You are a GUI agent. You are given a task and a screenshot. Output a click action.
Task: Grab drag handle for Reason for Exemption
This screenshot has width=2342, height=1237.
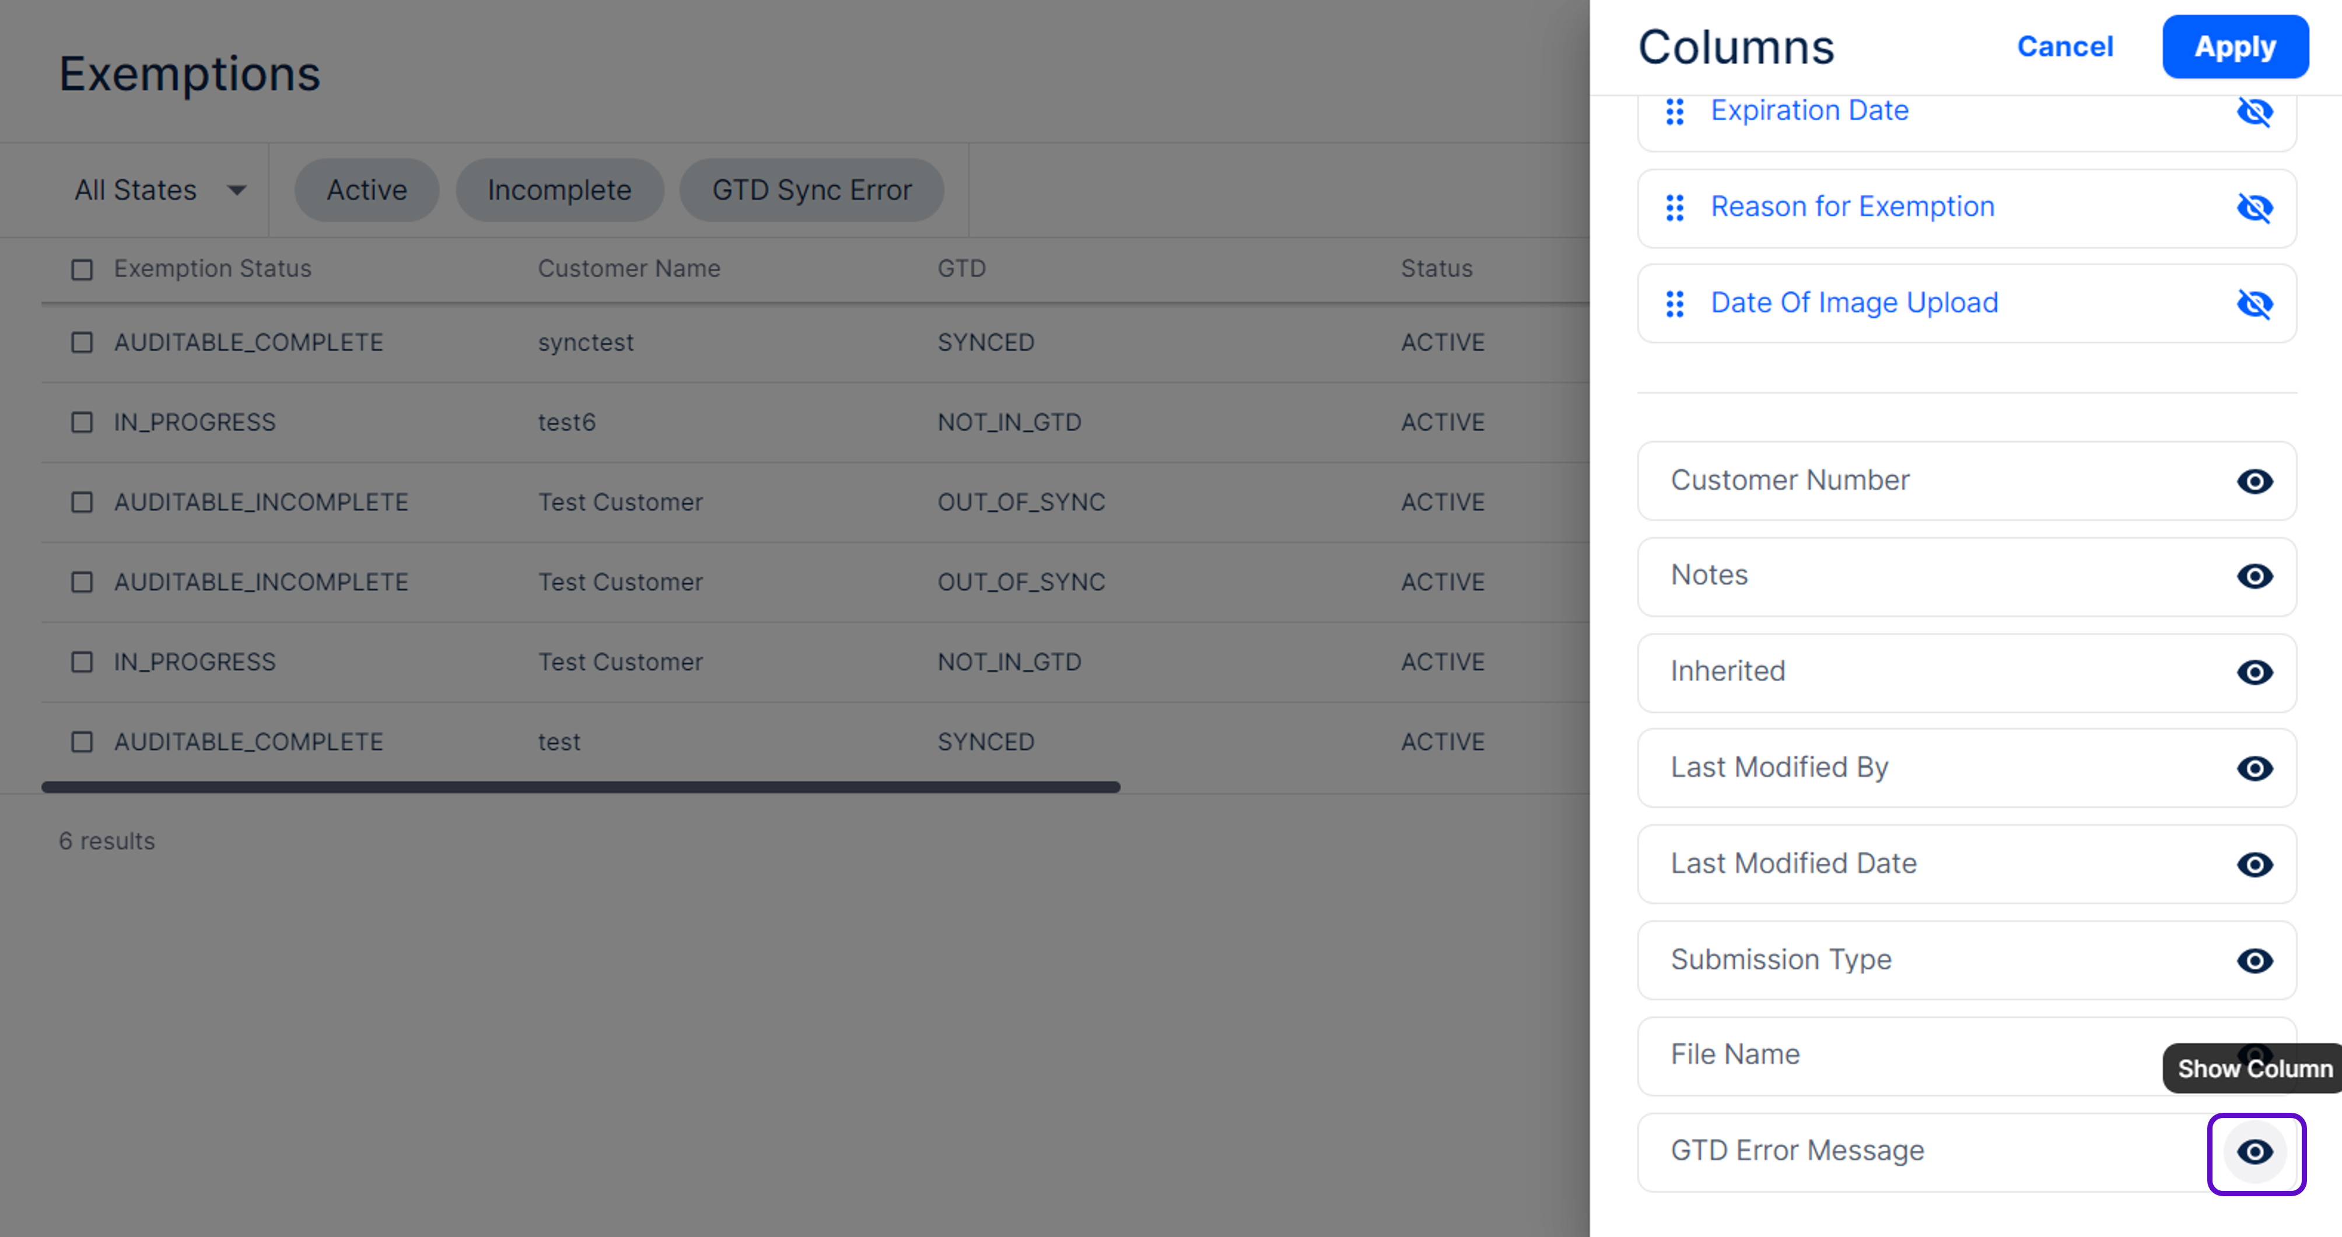[x=1675, y=208]
